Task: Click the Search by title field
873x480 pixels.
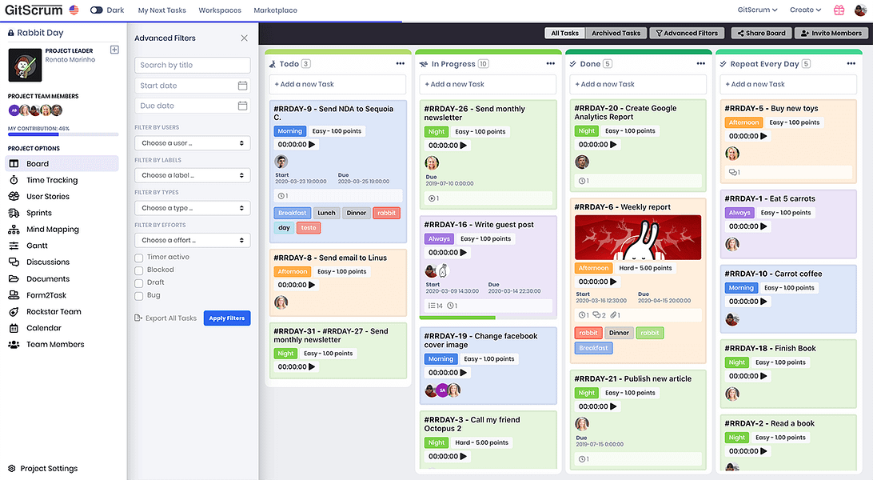Action: point(192,65)
